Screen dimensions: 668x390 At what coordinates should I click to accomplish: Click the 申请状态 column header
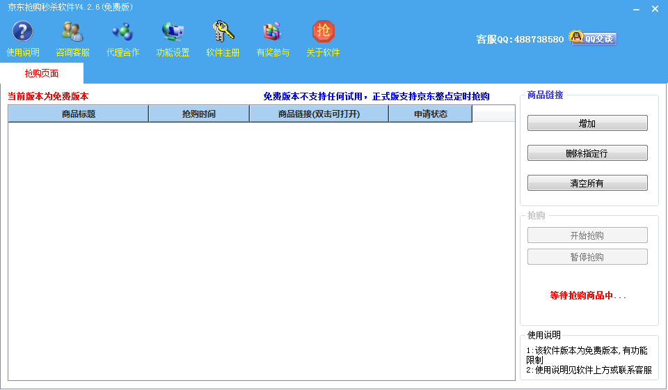coord(431,114)
